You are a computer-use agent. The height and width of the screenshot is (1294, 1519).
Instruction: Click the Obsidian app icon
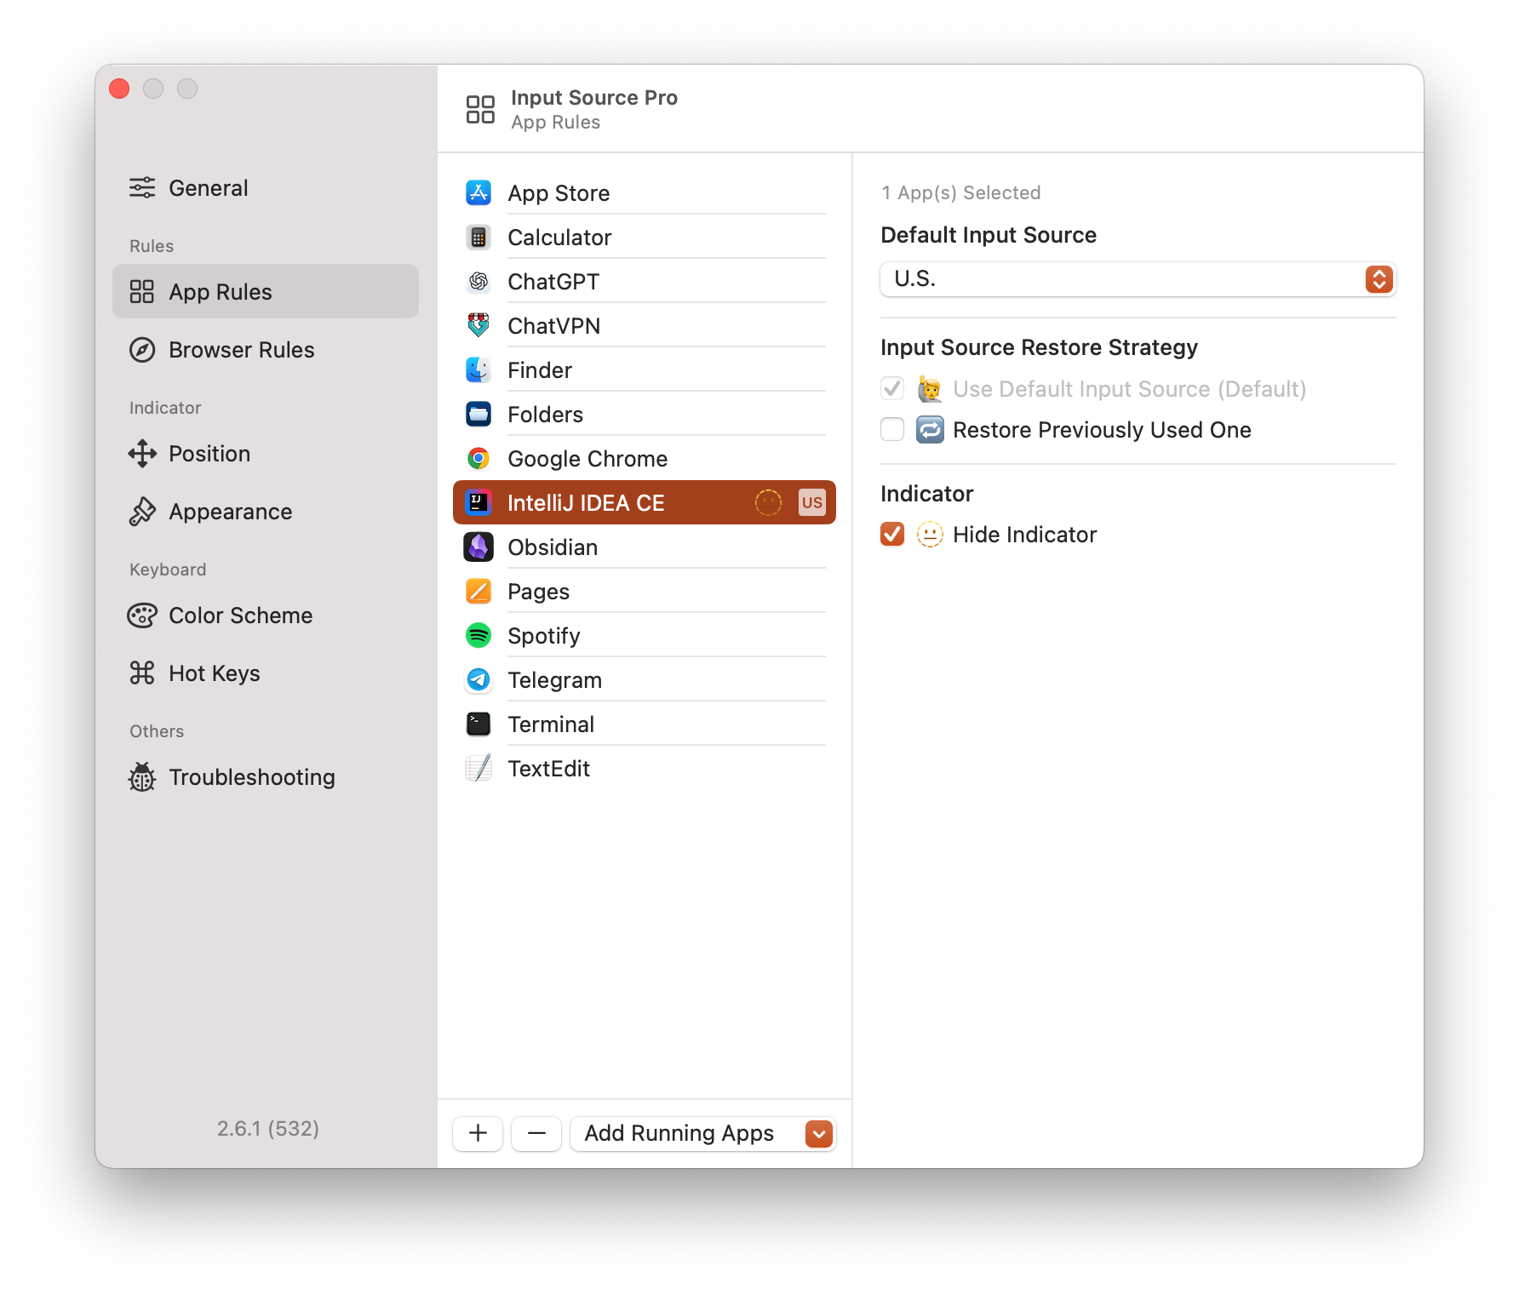click(x=479, y=547)
